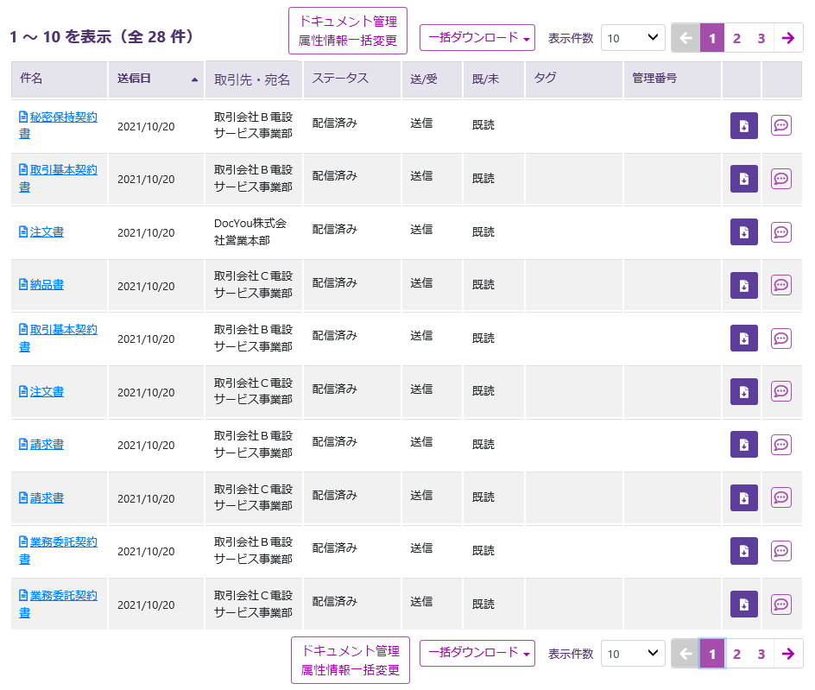This screenshot has width=815, height=690.
Task: Open the bottom 表示件数 select box
Action: (633, 654)
